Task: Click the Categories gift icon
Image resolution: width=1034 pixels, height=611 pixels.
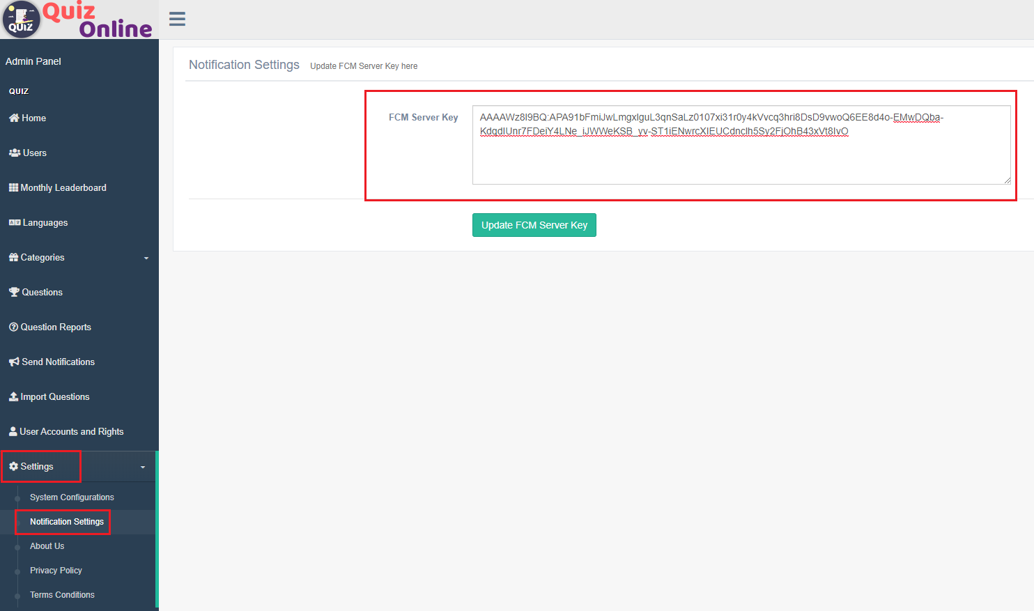Action: tap(14, 257)
